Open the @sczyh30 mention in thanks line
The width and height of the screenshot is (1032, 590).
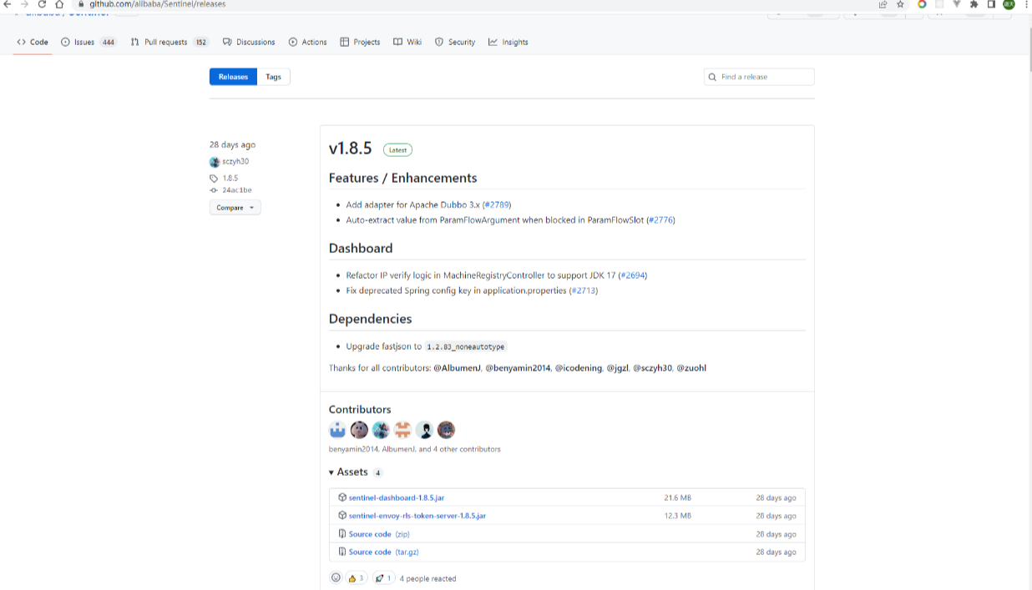click(x=653, y=368)
